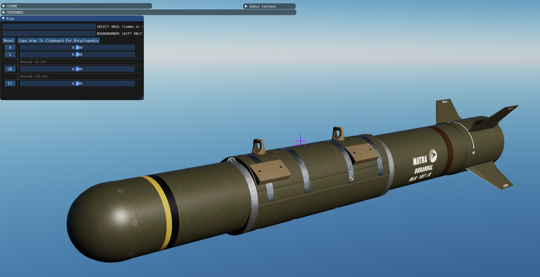Click the arg 0 index button
The height and width of the screenshot is (277, 540).
point(10,48)
